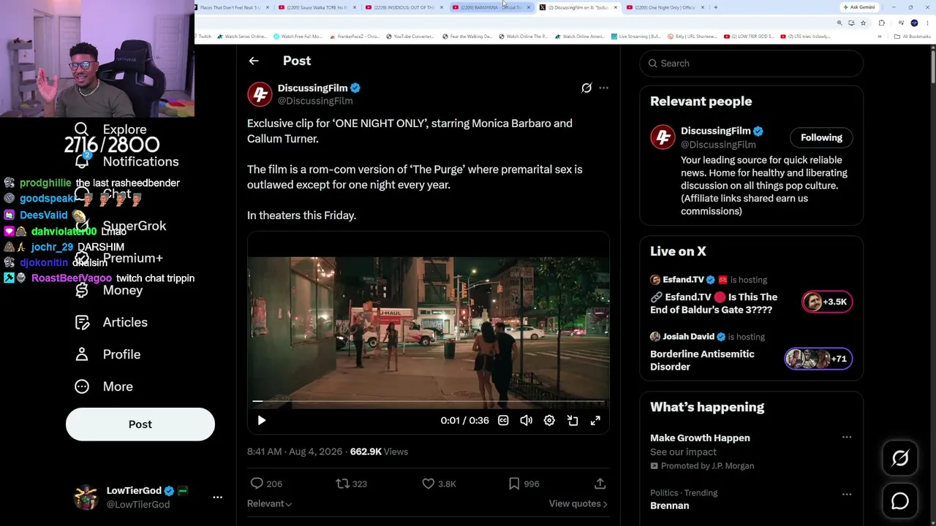This screenshot has width=936, height=526.
Task: Open the FrankerFaceZ bookmark
Action: pos(355,37)
